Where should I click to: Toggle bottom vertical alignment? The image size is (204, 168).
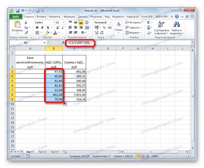(x=81, y=22)
